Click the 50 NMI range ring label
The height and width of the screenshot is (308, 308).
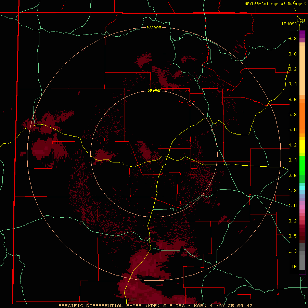point(154,91)
